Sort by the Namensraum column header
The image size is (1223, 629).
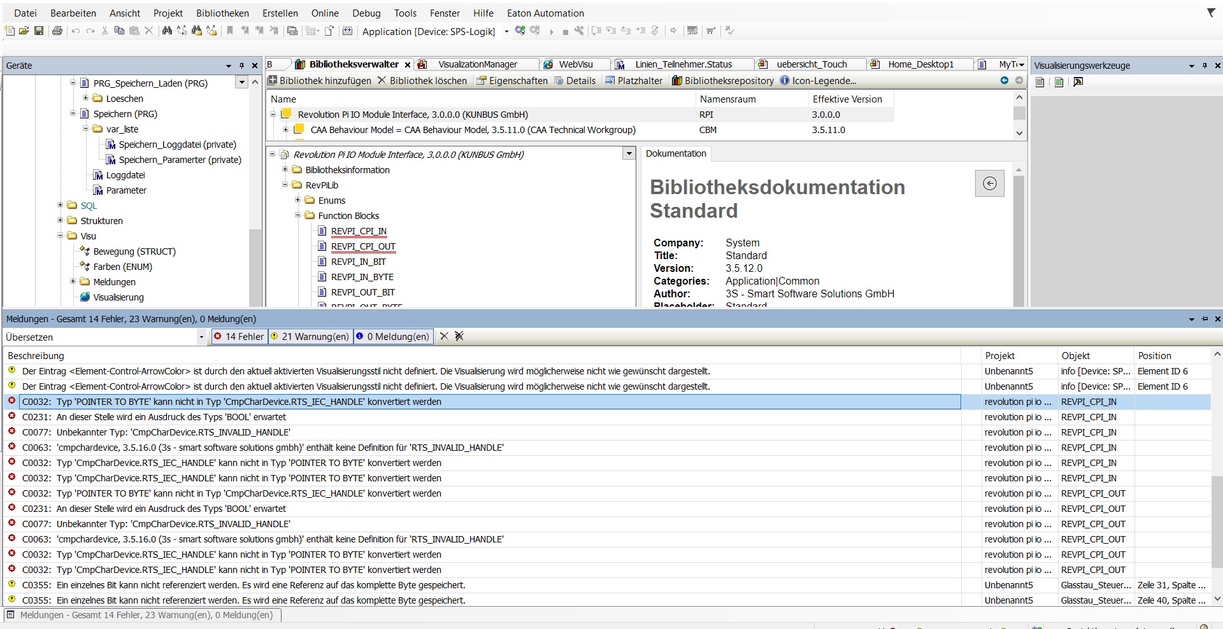click(x=727, y=99)
